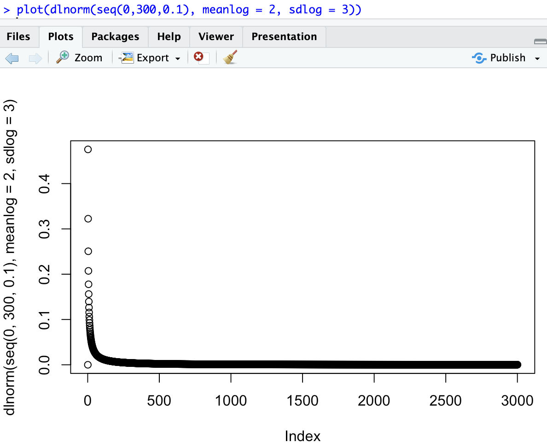
Task: Open the Packages tab
Action: pyautogui.click(x=115, y=37)
